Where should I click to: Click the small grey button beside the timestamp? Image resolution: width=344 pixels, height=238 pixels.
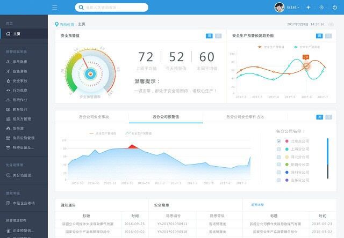click(331, 24)
